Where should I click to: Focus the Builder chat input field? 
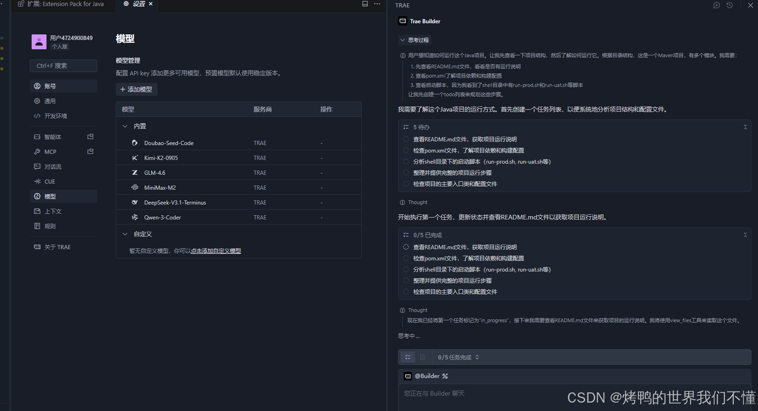coord(574,397)
